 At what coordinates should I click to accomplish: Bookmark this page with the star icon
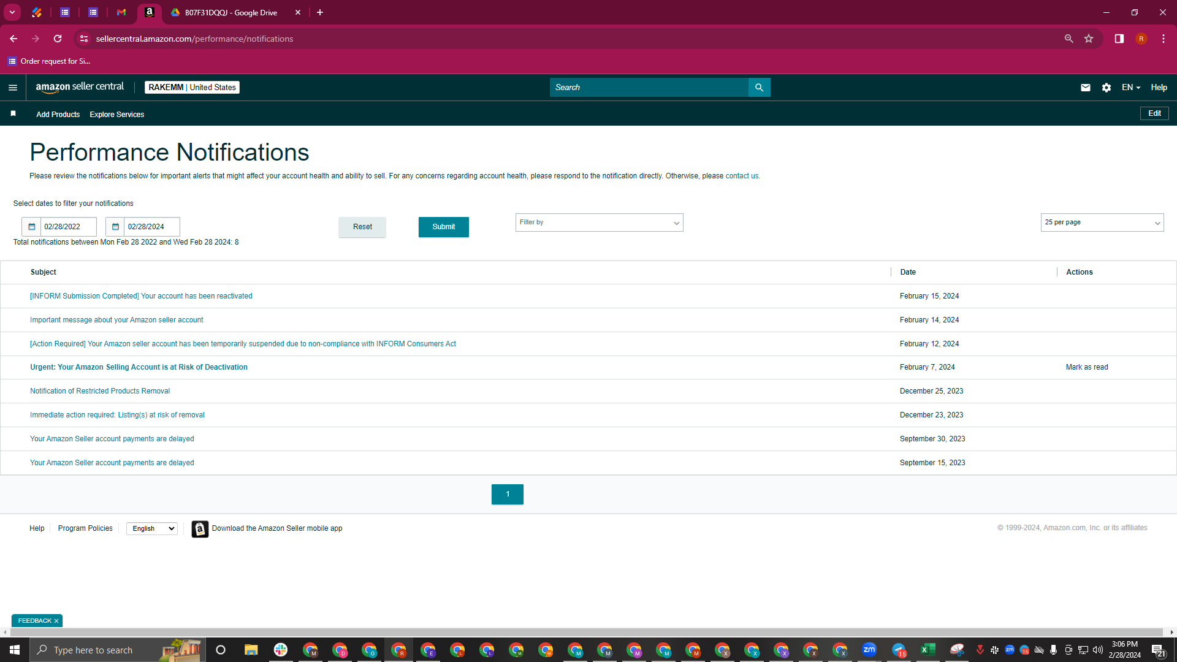pos(1089,39)
